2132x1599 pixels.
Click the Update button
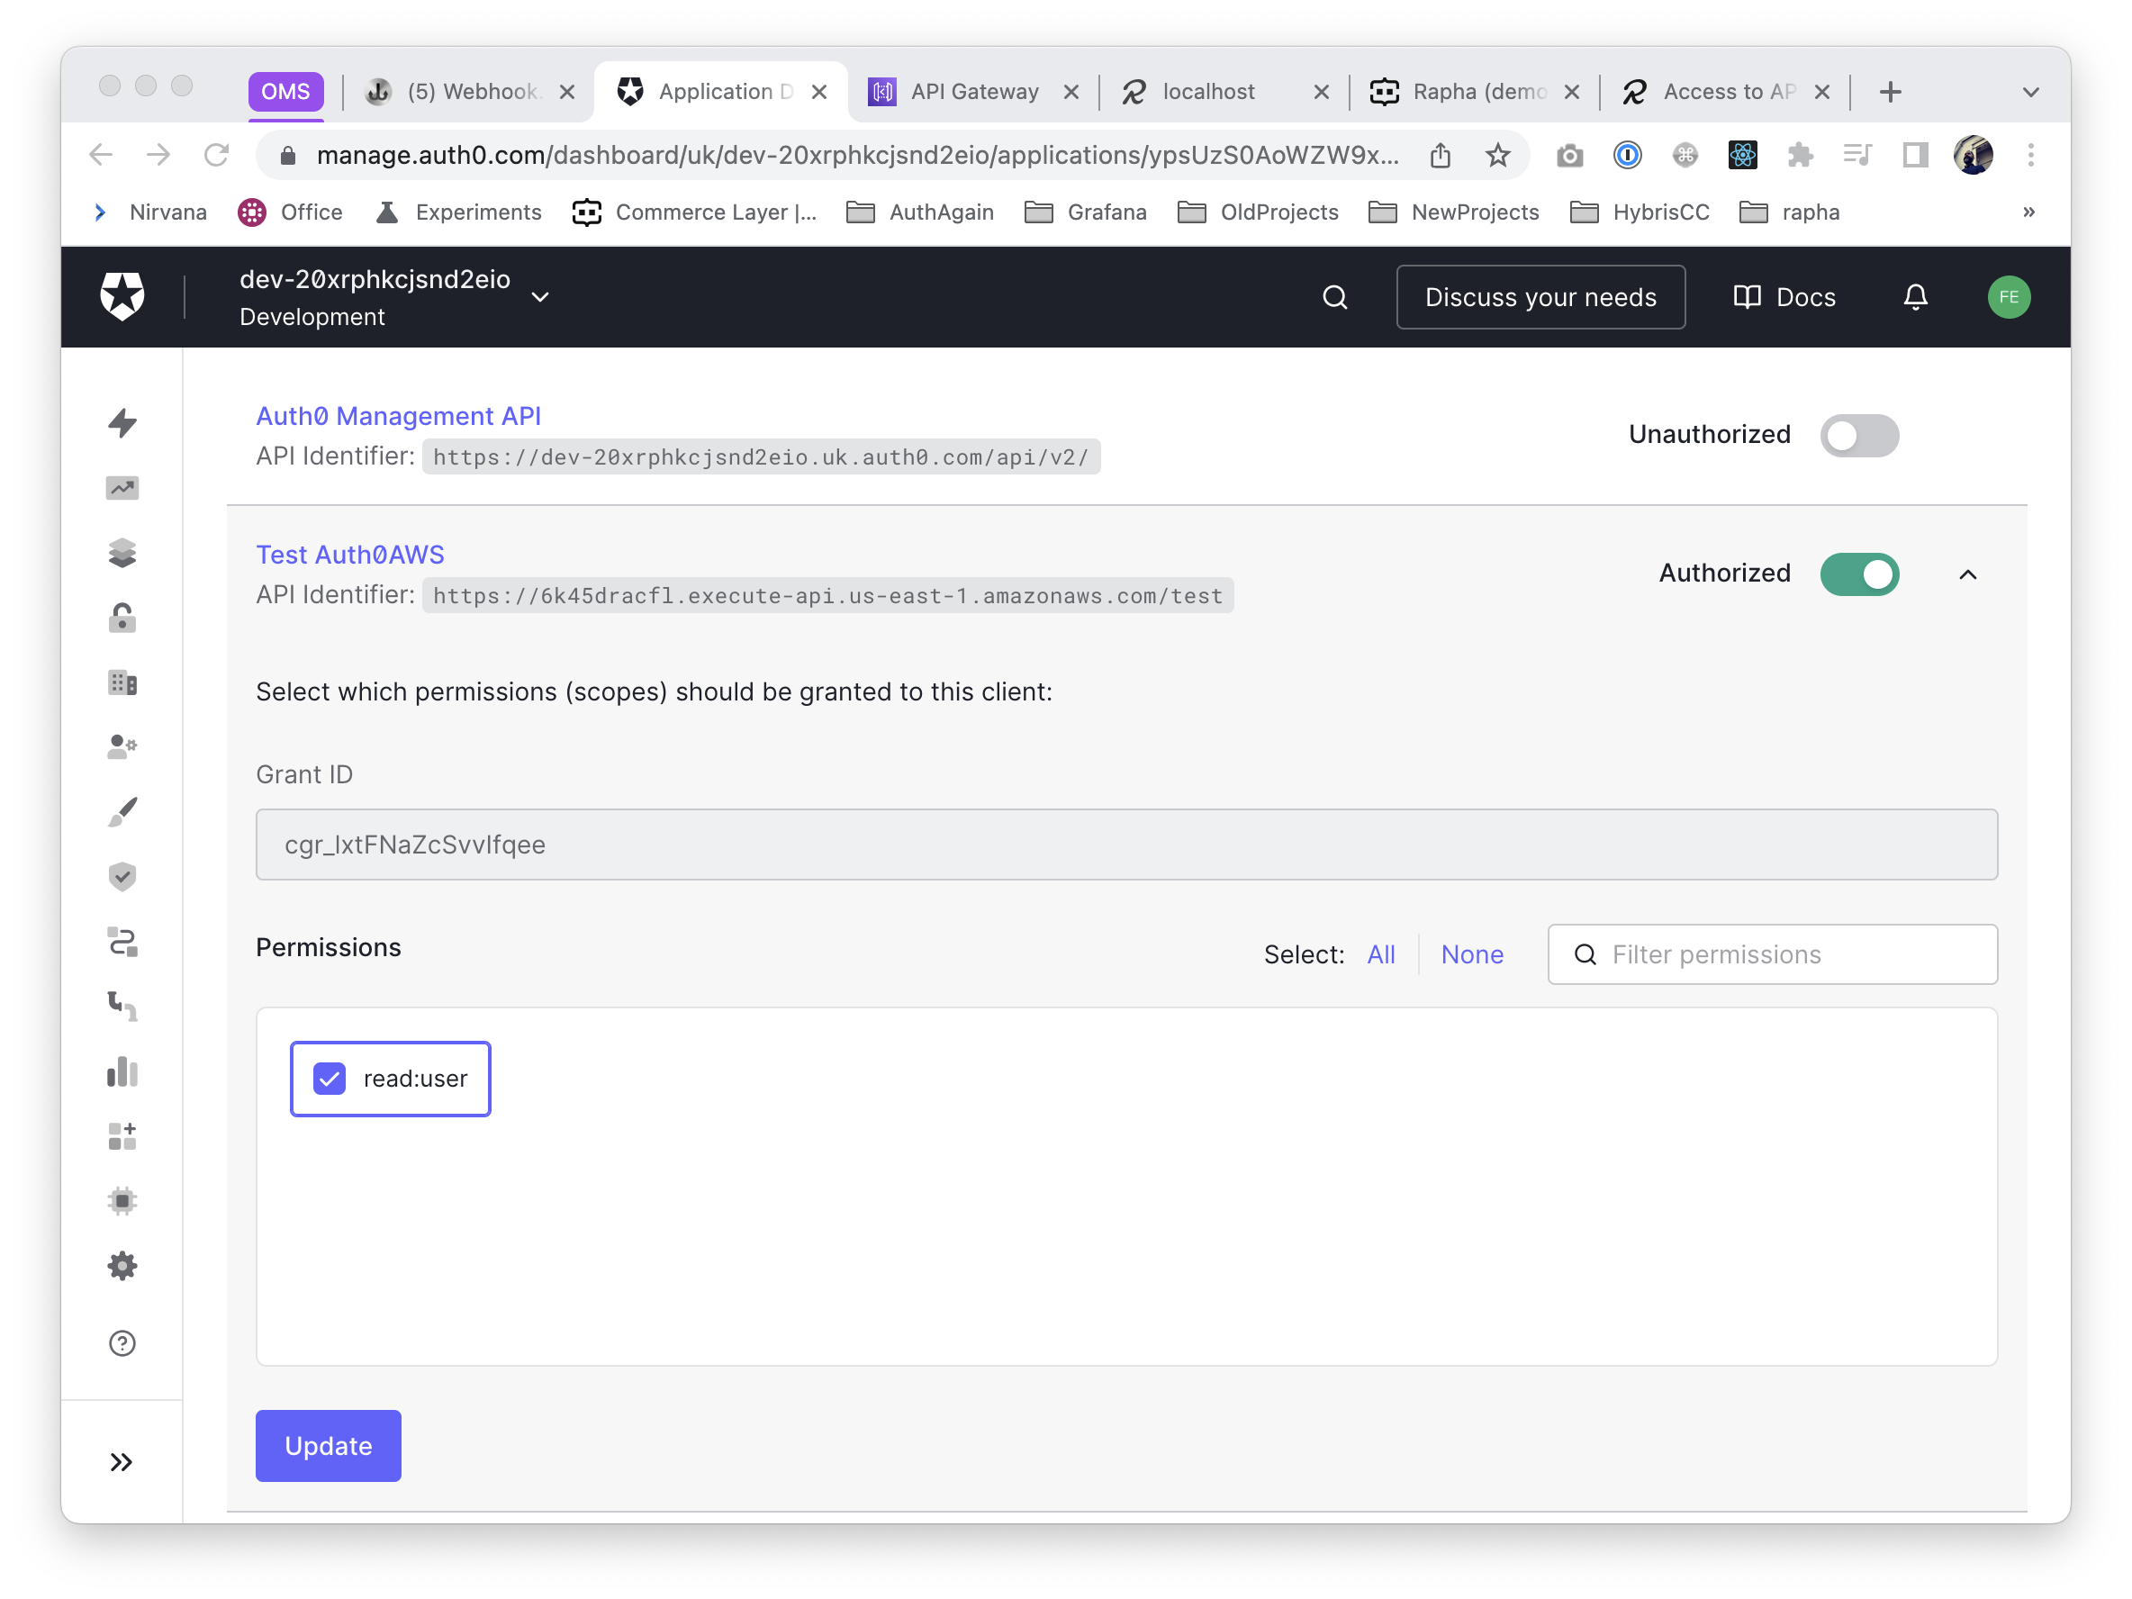tap(328, 1446)
